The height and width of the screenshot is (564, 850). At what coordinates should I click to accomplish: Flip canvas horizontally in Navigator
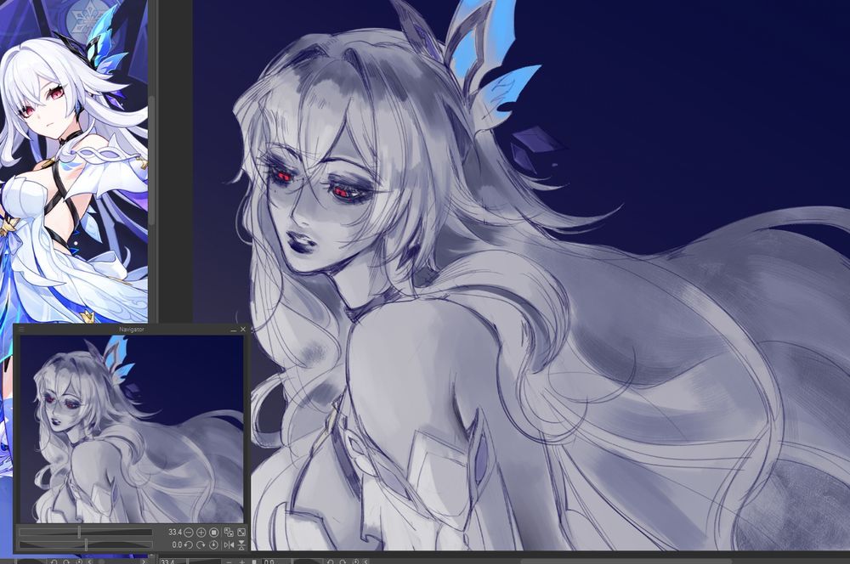point(228,544)
